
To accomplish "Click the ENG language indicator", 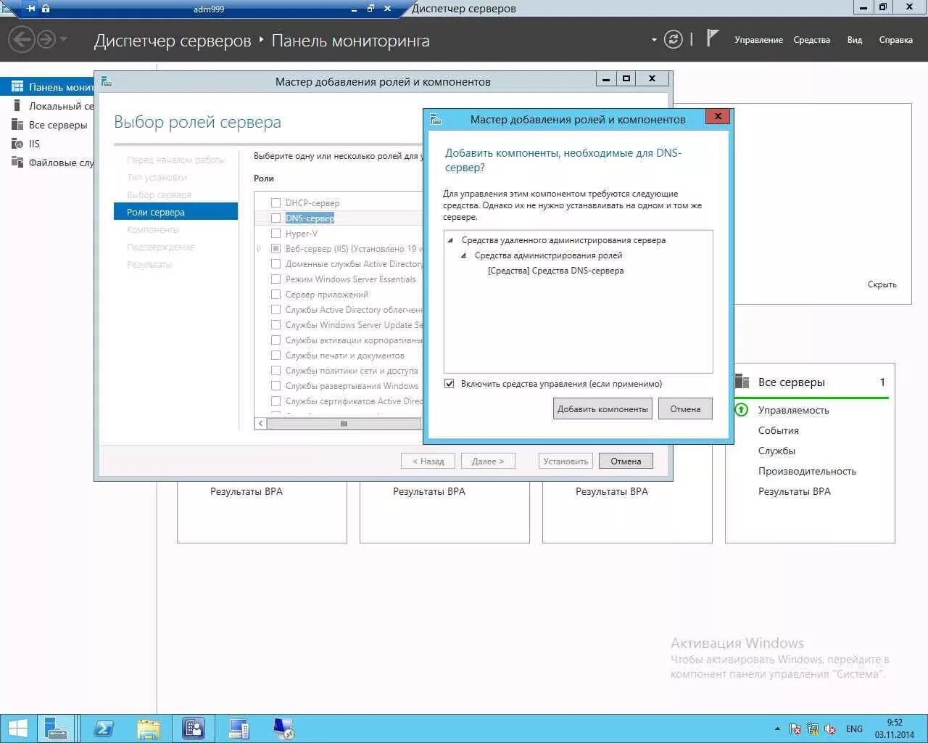I will (x=854, y=729).
